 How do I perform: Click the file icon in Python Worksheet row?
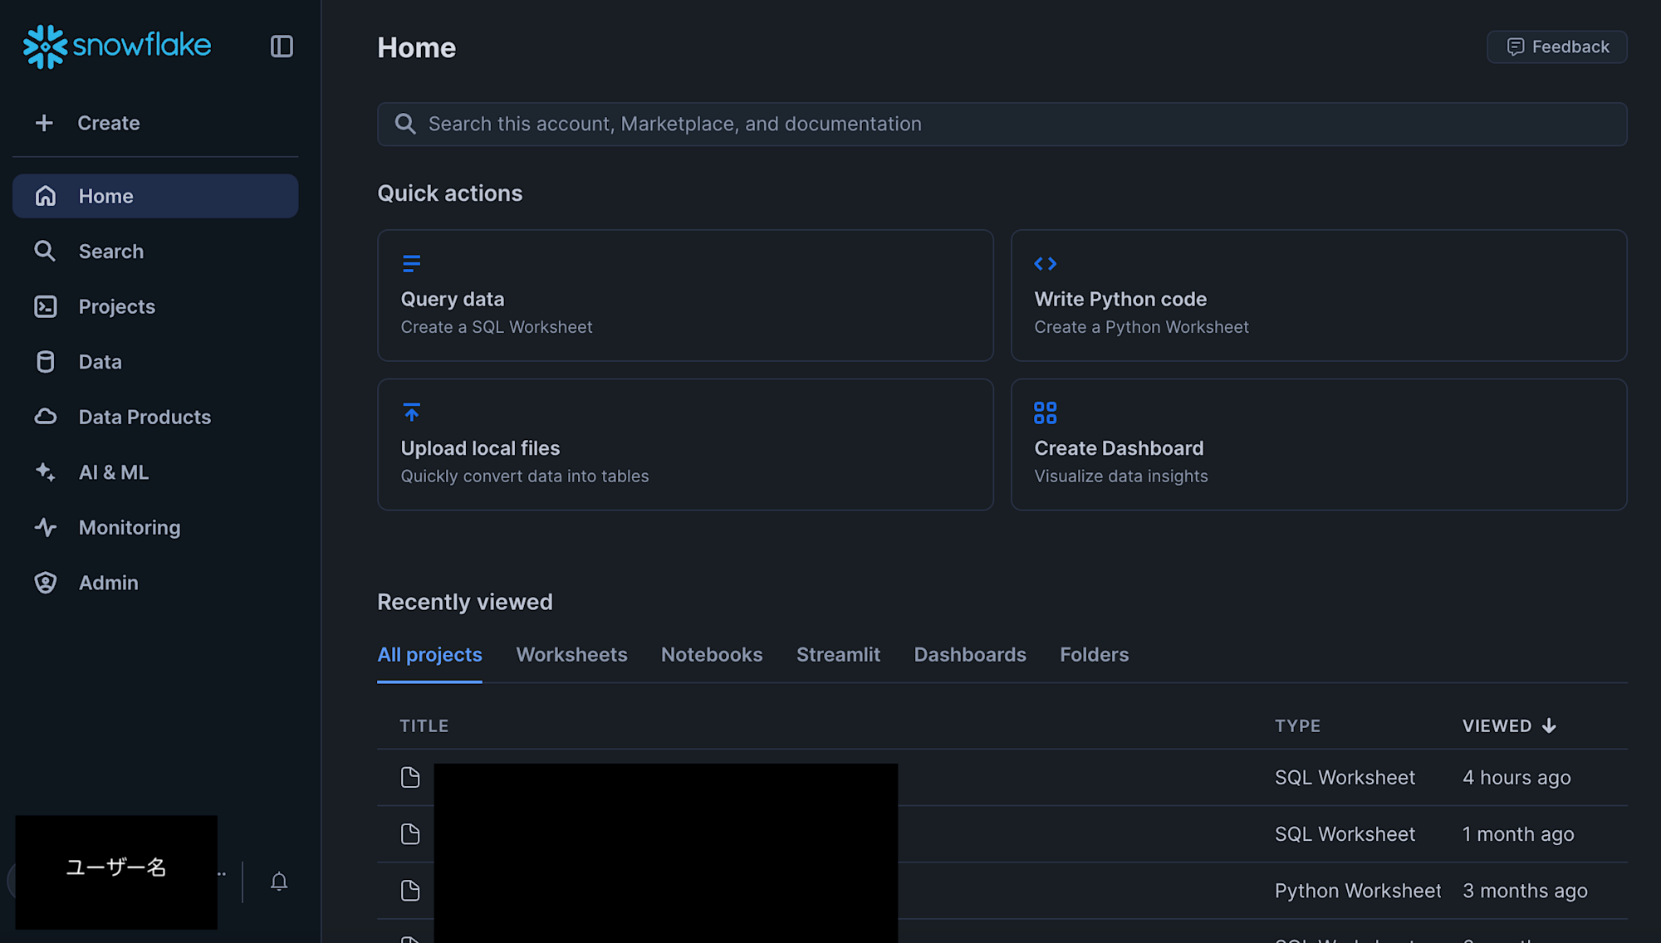410,891
